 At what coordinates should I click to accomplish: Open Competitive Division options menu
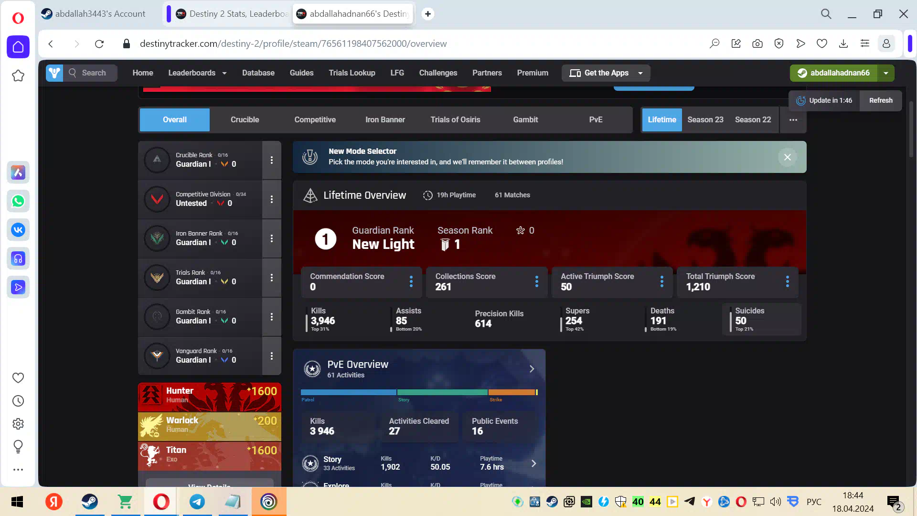pyautogui.click(x=272, y=199)
